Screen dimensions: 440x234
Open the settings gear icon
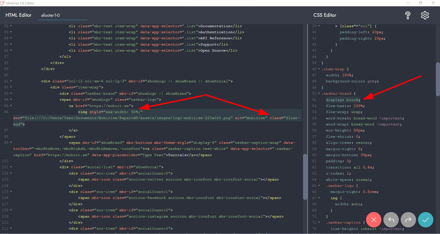click(425, 15)
